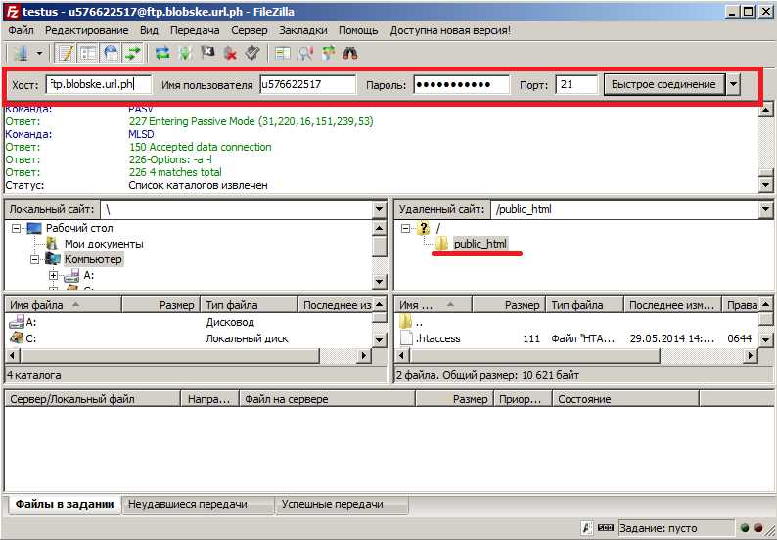Toggle processing of transfer queue

pyautogui.click(x=185, y=53)
